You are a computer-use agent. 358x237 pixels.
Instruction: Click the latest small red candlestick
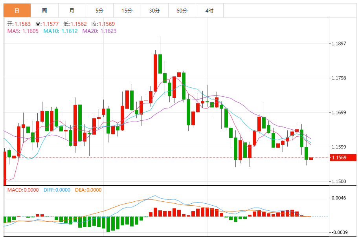(311, 158)
